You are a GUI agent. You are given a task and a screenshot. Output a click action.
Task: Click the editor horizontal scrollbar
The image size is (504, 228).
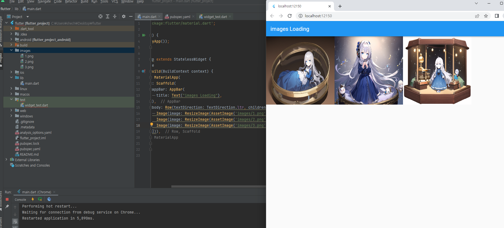pyautogui.click(x=218, y=186)
